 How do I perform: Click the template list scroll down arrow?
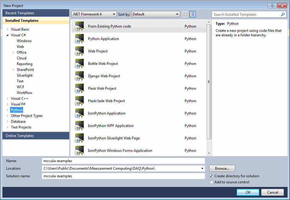[209, 153]
